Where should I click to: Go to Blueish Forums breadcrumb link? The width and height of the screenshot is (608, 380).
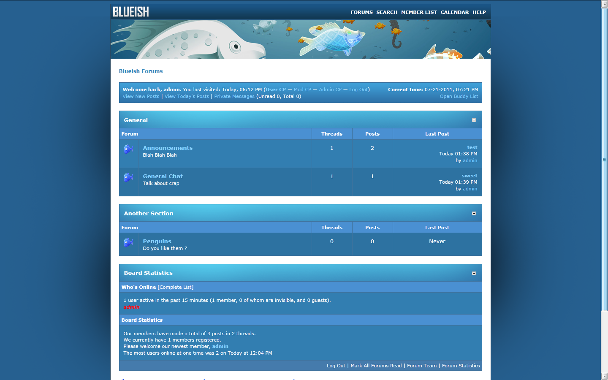(x=141, y=71)
